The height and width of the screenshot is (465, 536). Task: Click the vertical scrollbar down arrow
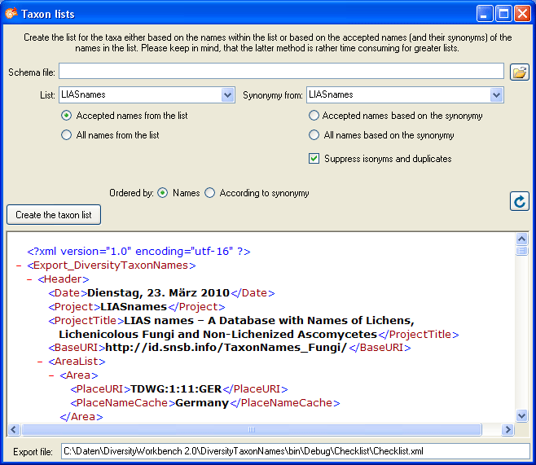pos(522,415)
